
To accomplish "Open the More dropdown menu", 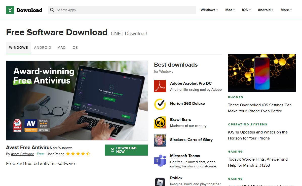I will (x=286, y=10).
